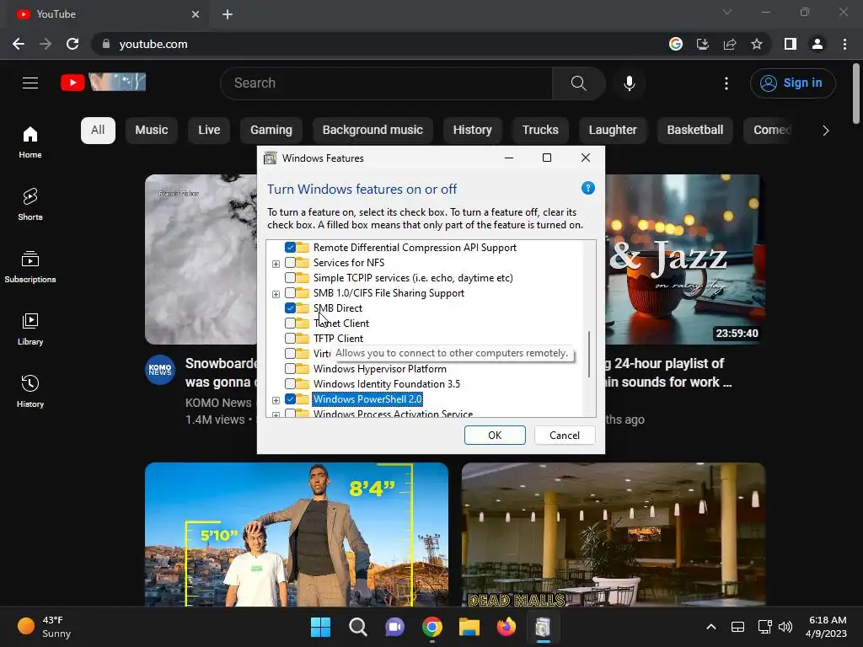Viewport: 863px width, 647px height.
Task: Open File Explorer from taskbar
Action: (469, 627)
